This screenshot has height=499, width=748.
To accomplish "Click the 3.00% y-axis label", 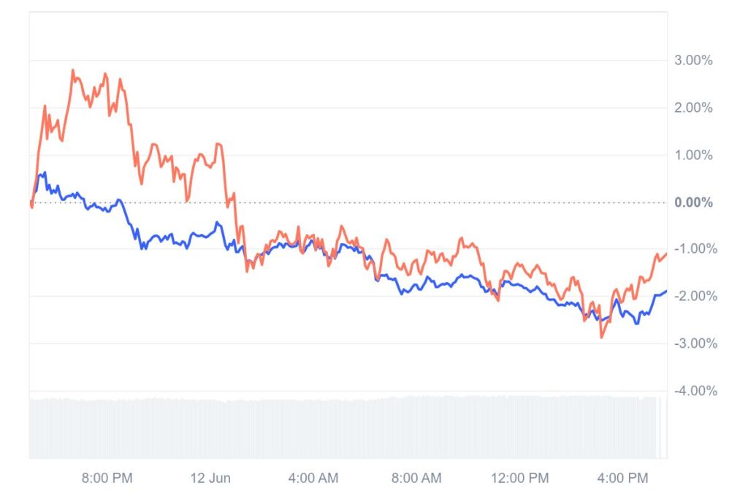I will 692,61.
